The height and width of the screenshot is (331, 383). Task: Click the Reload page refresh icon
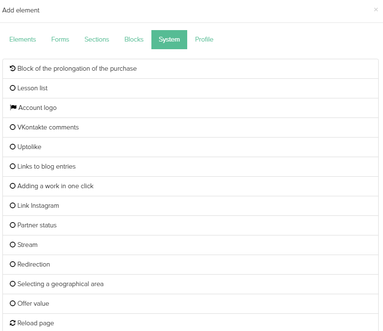(x=12, y=323)
